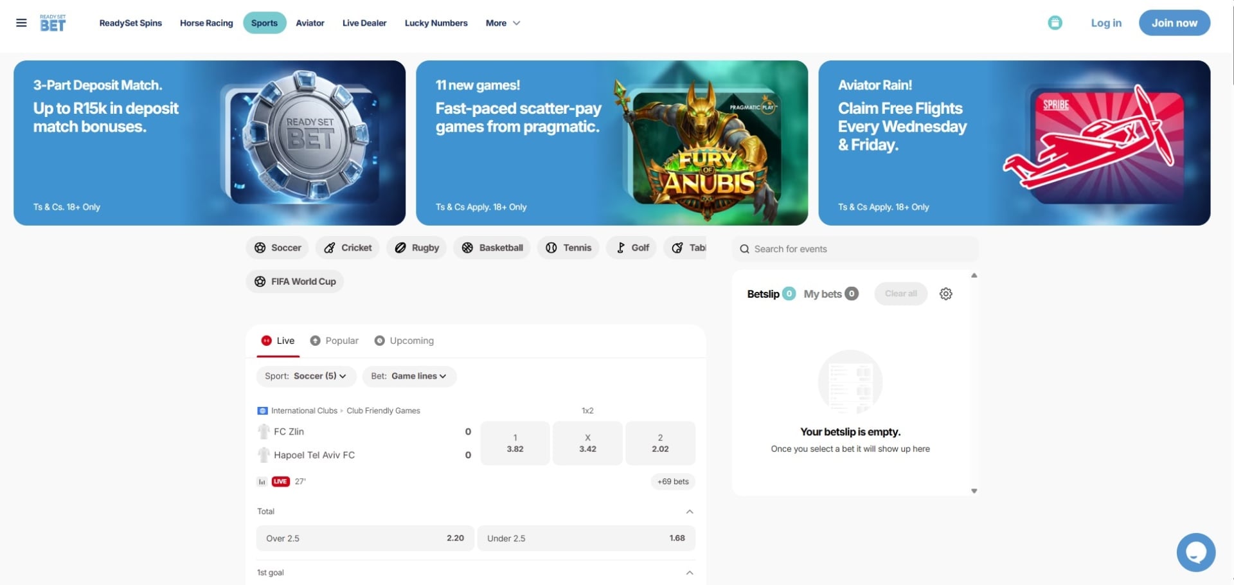Image resolution: width=1234 pixels, height=585 pixels.
Task: Click the Hapoel Tel Aviv FC team name
Action: [314, 455]
